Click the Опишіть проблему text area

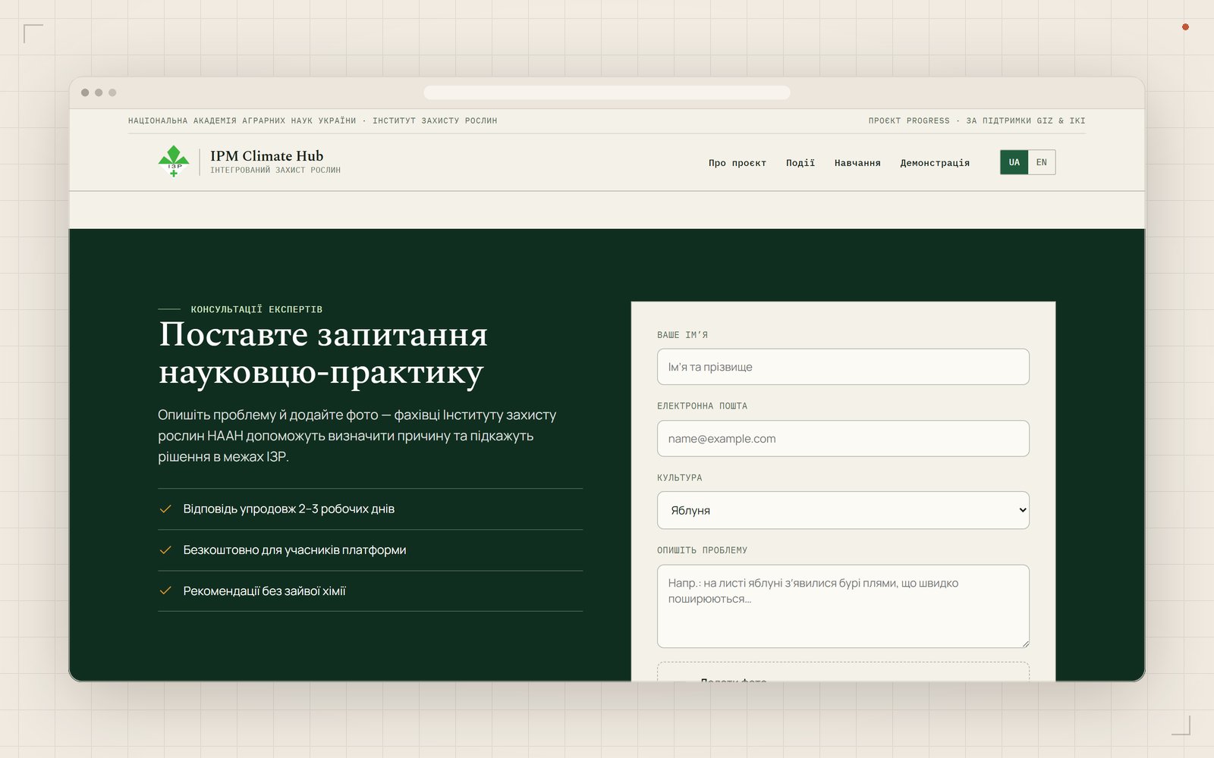pos(843,606)
